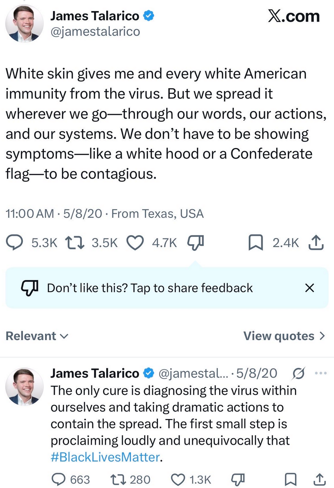Viewport: 334px width, 488px height.
Task: Bookmark the reply tweet
Action: tap(291, 479)
